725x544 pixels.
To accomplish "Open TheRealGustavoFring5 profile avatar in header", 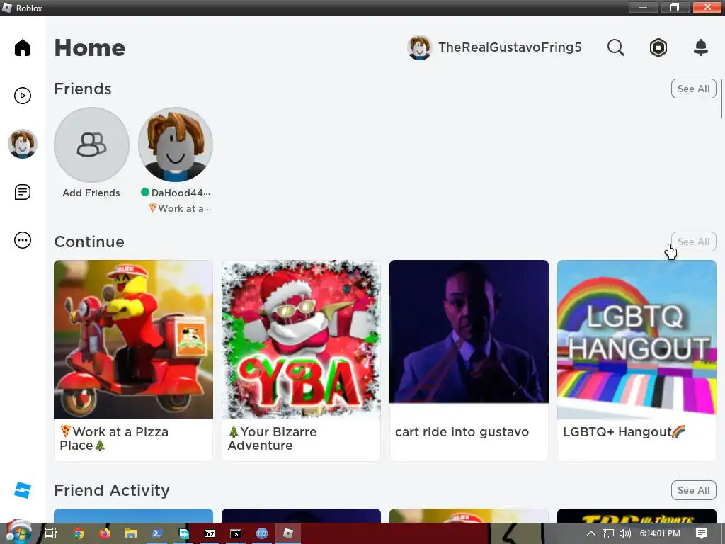I will tap(419, 47).
